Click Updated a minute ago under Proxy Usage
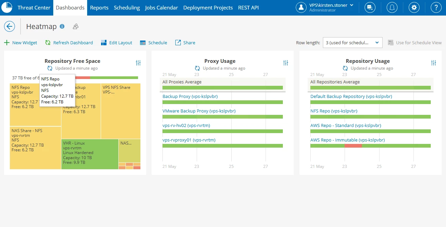Screen dimensions: 446x227 click(x=224, y=68)
